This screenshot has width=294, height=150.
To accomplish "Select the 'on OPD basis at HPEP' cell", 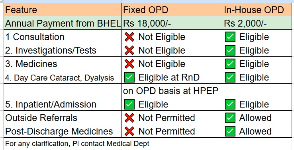I will point(172,90).
